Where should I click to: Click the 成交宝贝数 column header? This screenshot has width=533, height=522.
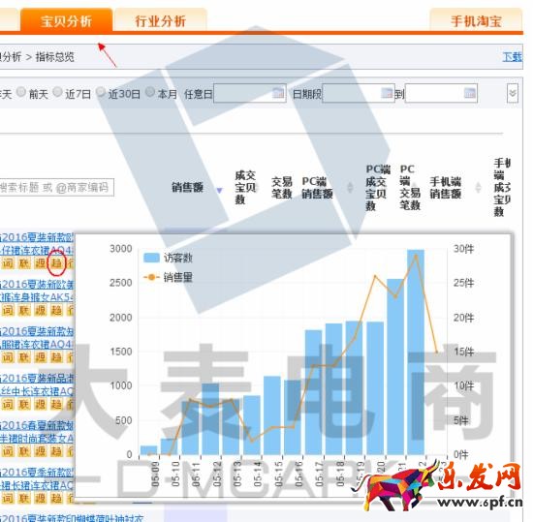point(245,188)
